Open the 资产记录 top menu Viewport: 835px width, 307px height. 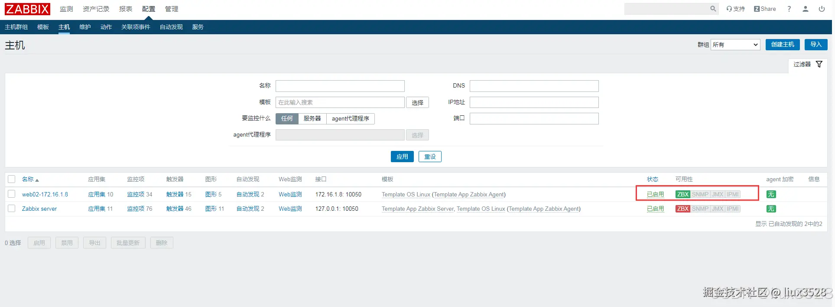point(96,9)
